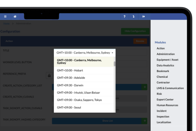Image resolution: width=196 pixels, height=131 pixels.
Task: Go to Human Resources module
Action: [167, 105]
